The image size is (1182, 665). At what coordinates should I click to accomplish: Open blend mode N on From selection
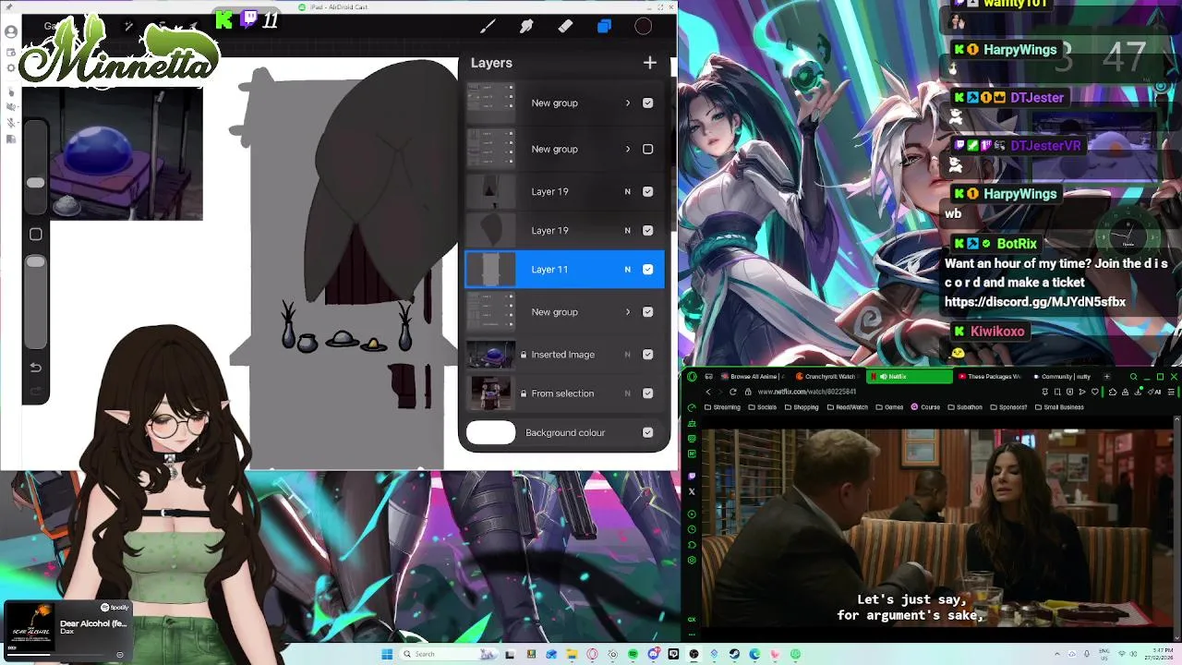click(628, 393)
